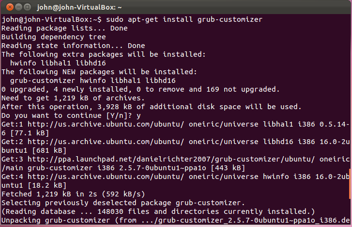Click the 'Unpacking grub-customizer' last line
The image size is (352, 227).
176,220
